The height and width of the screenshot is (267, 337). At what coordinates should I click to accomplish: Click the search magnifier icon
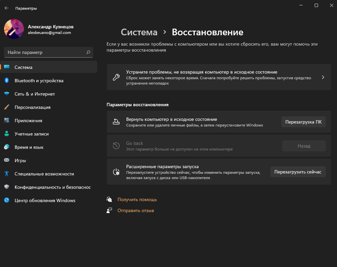pyautogui.click(x=88, y=52)
